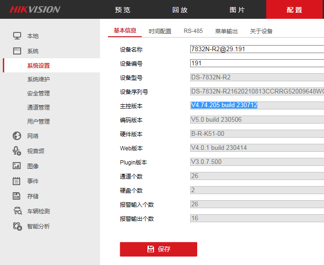Click the 智能分析 icon in sidebar

(17, 226)
